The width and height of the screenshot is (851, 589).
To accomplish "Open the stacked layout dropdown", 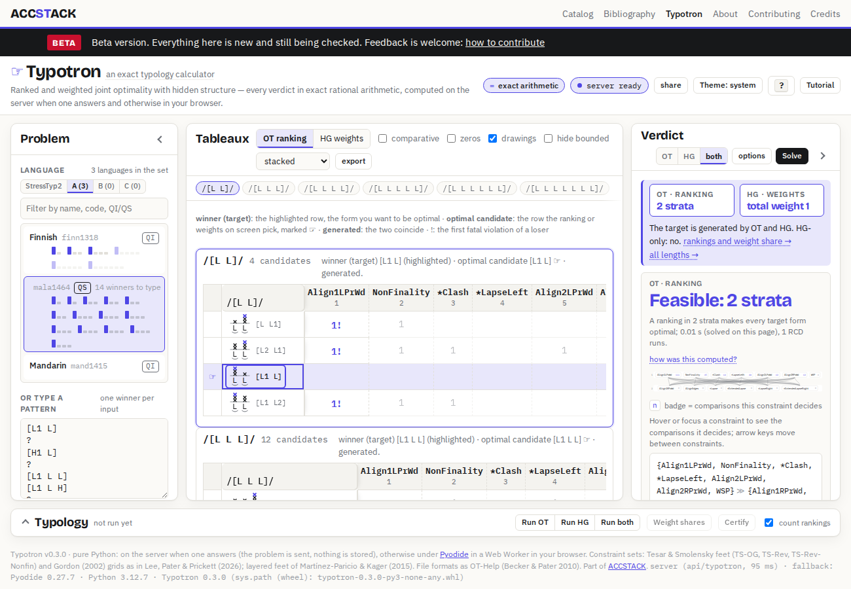I will coord(293,161).
